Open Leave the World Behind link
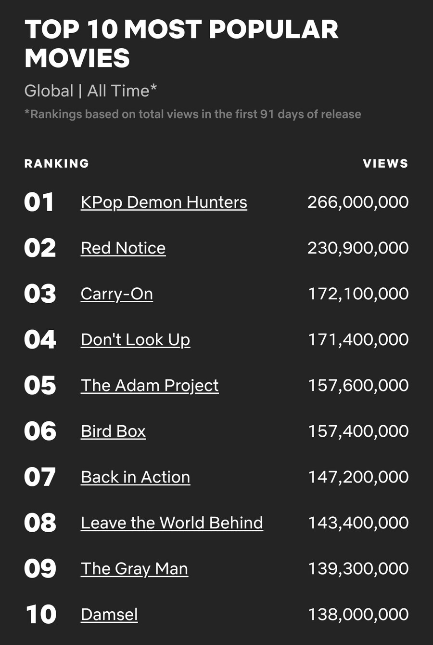The height and width of the screenshot is (645, 433). 172,523
